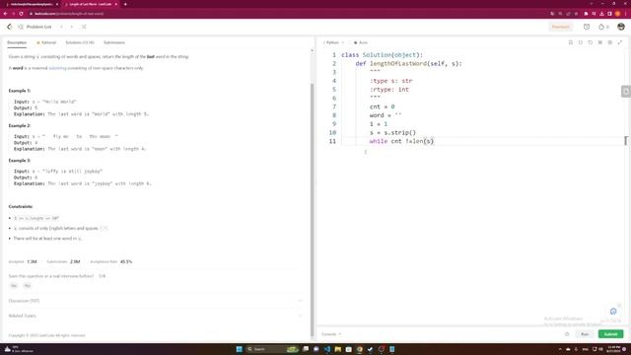Reload the browser page
Viewport: 631px width, 355px height.
[x=21, y=13]
